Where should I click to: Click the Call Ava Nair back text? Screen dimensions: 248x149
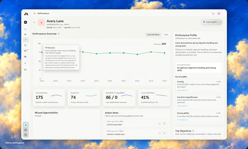114,124
